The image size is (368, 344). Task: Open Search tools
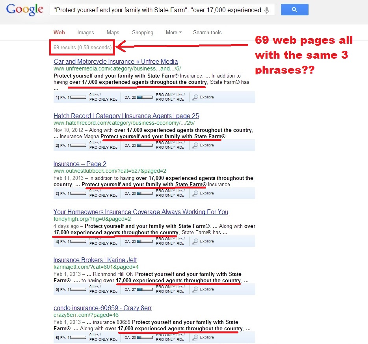tap(207, 32)
